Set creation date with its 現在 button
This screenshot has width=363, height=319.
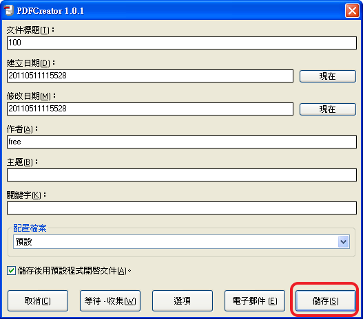pos(328,76)
